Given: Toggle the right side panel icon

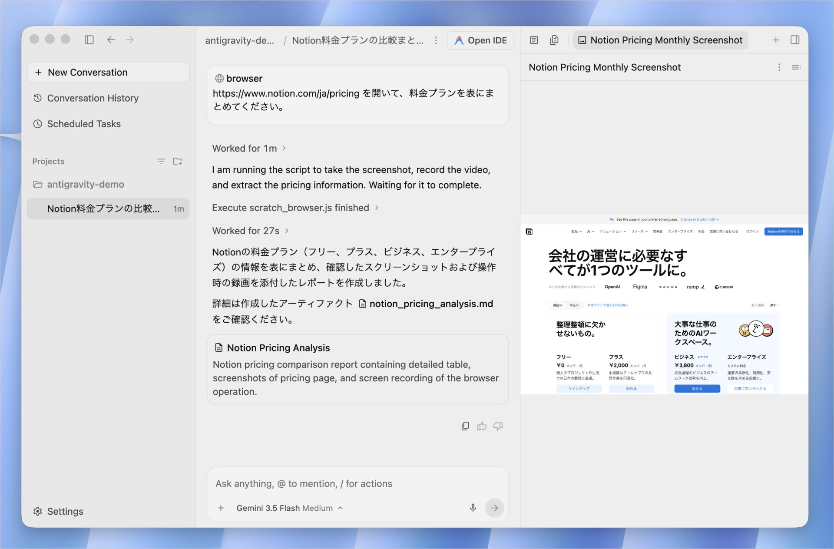Looking at the screenshot, I should coord(795,40).
